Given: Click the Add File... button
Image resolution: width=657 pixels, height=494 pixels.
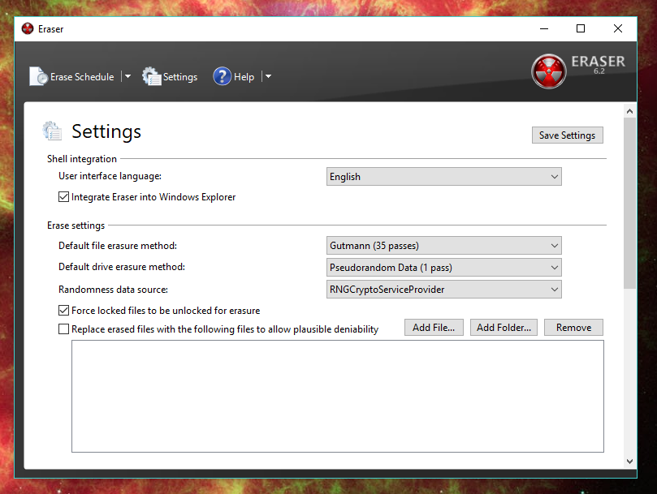Looking at the screenshot, I should tap(434, 328).
